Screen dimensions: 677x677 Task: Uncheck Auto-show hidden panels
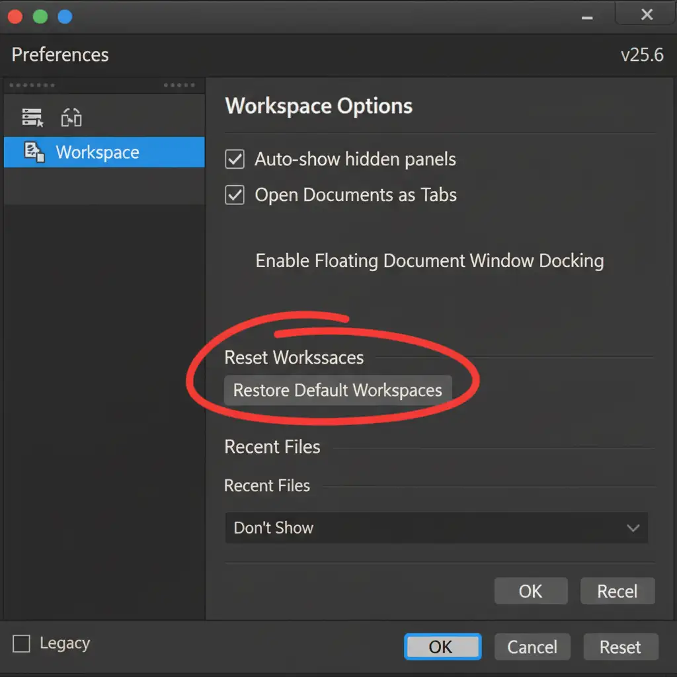tap(235, 159)
